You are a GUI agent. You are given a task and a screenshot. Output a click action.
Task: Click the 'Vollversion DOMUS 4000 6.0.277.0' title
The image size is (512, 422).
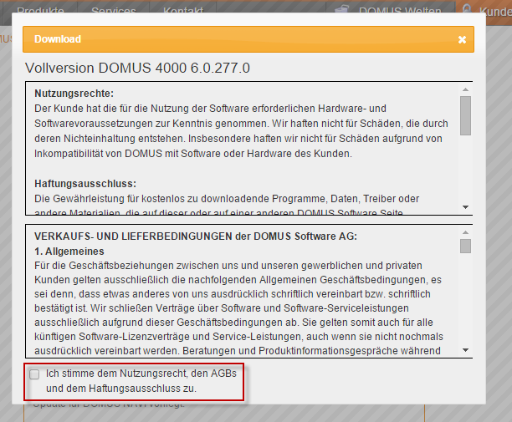pyautogui.click(x=137, y=69)
